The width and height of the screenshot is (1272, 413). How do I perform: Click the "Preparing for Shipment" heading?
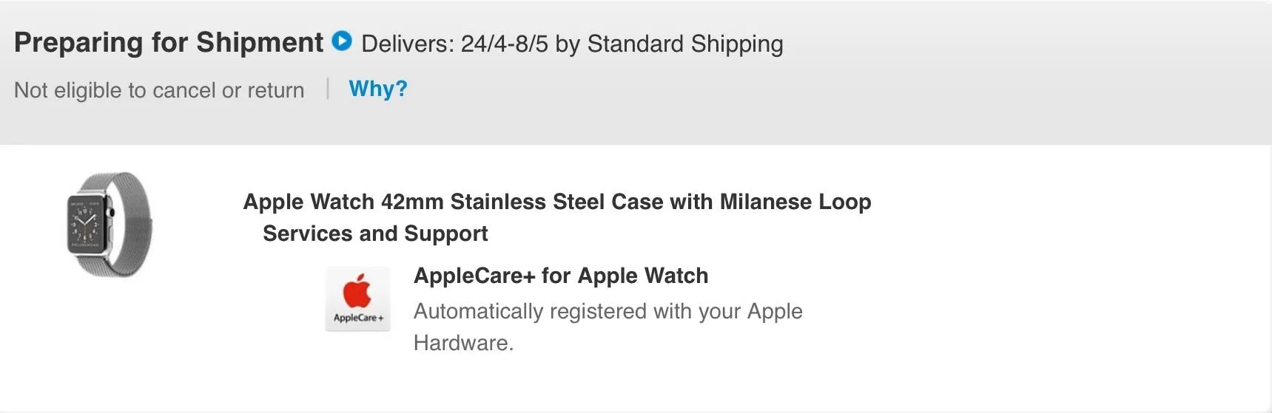pyautogui.click(x=169, y=43)
